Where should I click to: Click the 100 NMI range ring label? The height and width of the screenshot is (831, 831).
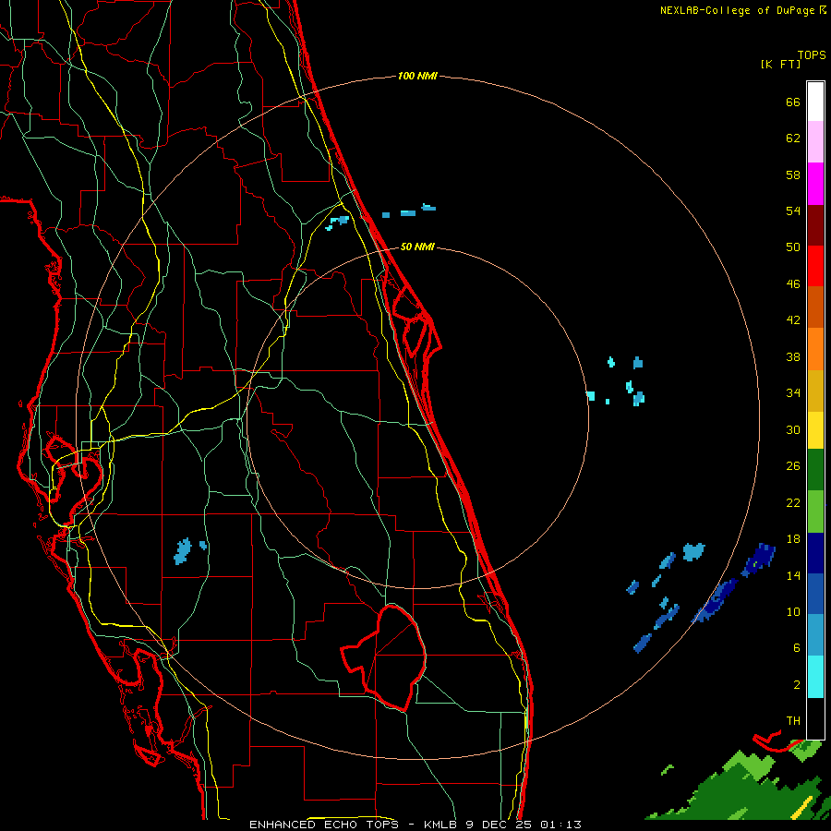point(417,77)
